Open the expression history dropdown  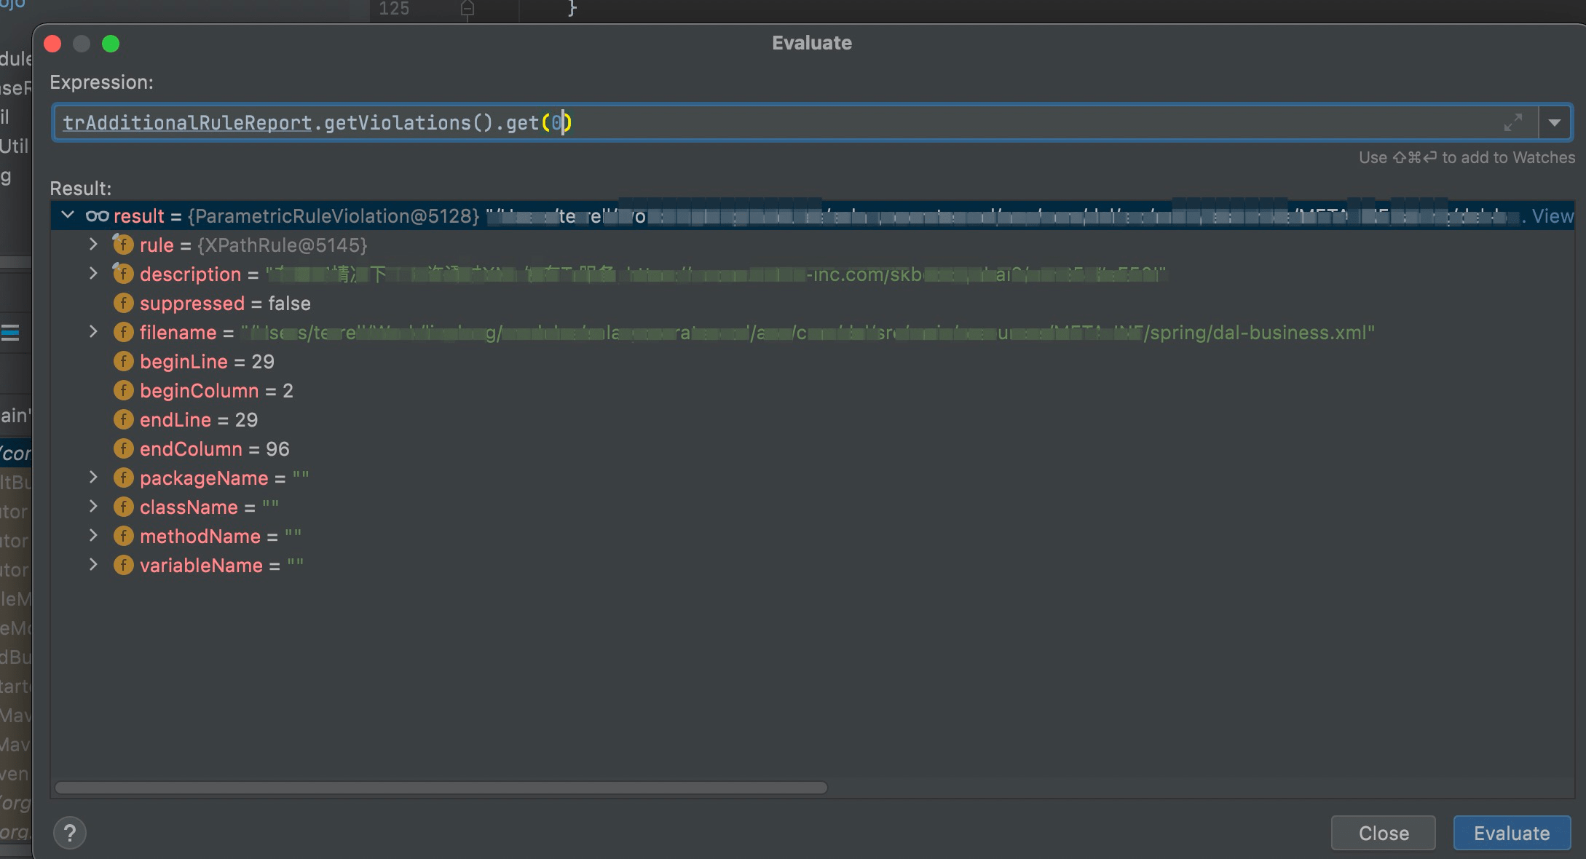pyautogui.click(x=1555, y=122)
